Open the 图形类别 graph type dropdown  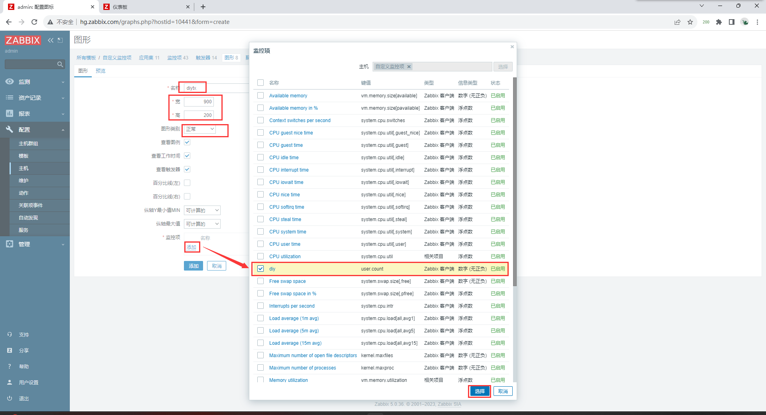click(200, 129)
